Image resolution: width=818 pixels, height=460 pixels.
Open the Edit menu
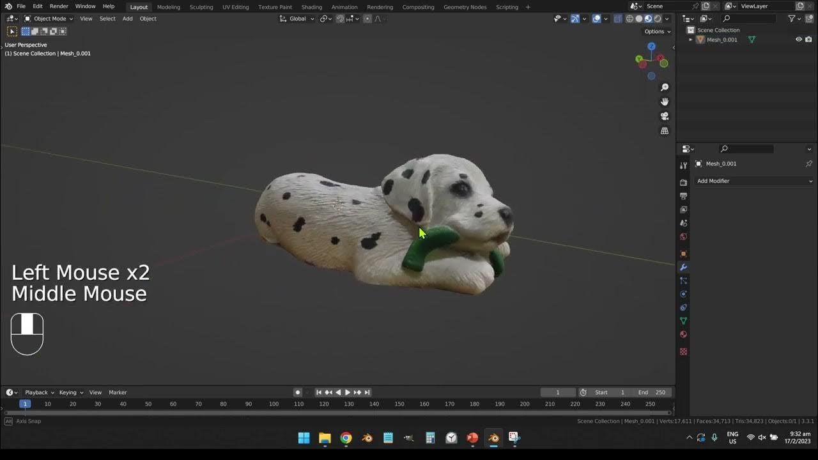coord(38,6)
